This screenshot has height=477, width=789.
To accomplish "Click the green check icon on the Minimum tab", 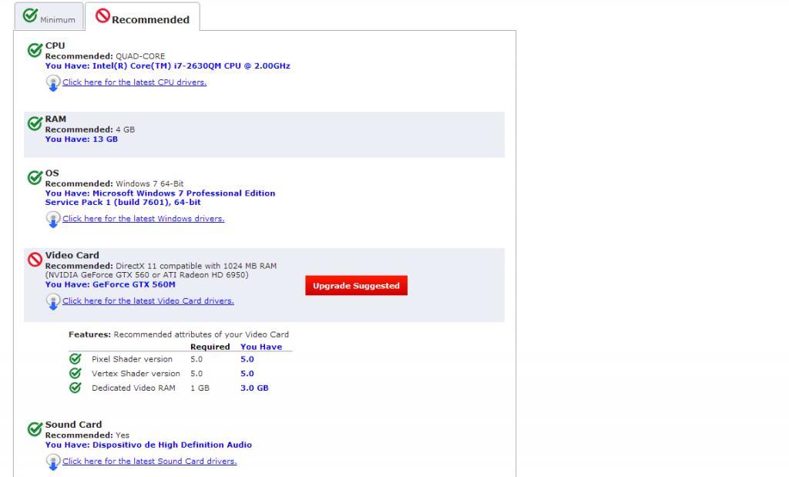I will (30, 15).
